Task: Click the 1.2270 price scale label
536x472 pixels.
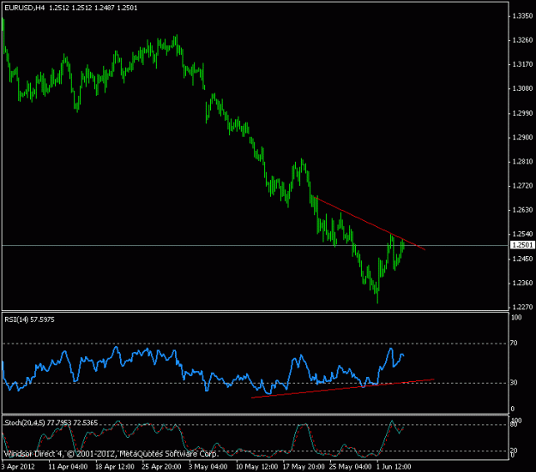Action: tap(522, 308)
